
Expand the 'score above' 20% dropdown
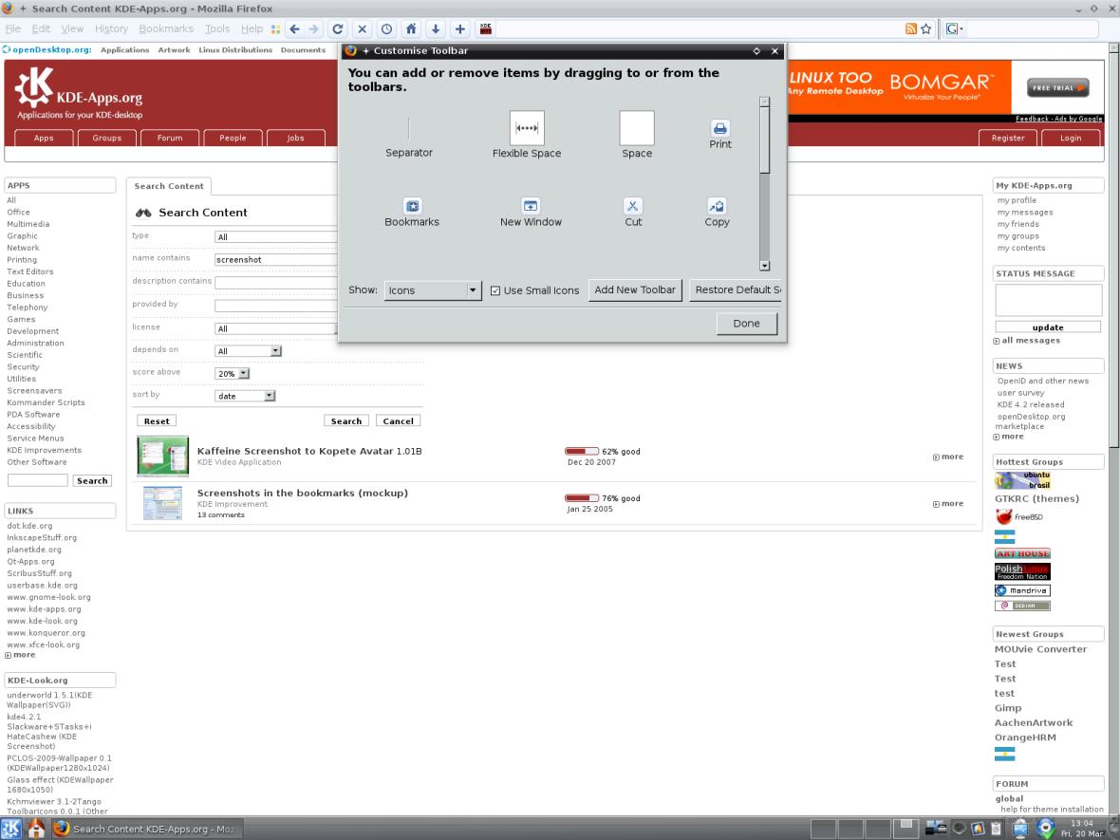(x=233, y=374)
